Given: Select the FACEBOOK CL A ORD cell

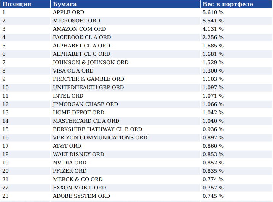Looking at the screenshot, I should [125, 37].
